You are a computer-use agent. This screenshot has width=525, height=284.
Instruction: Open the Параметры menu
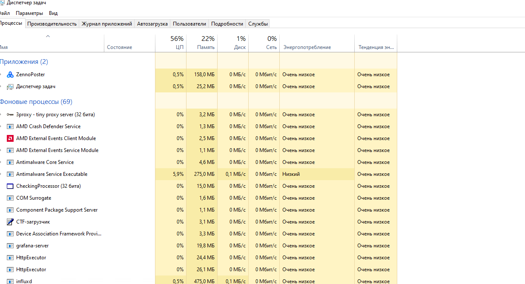point(29,13)
